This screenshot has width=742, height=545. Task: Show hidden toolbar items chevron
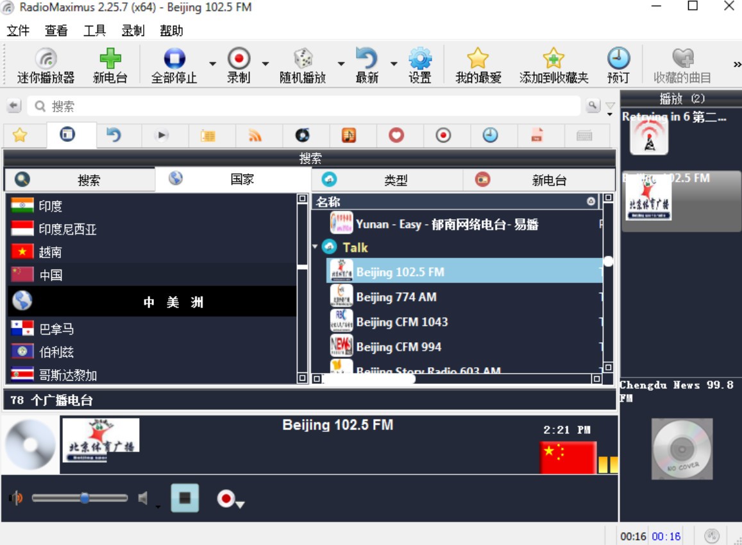[x=737, y=64]
